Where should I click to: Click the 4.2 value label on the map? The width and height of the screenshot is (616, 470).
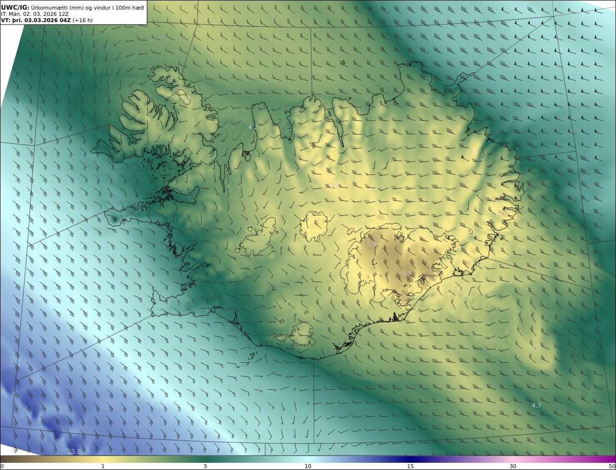tap(253, 127)
